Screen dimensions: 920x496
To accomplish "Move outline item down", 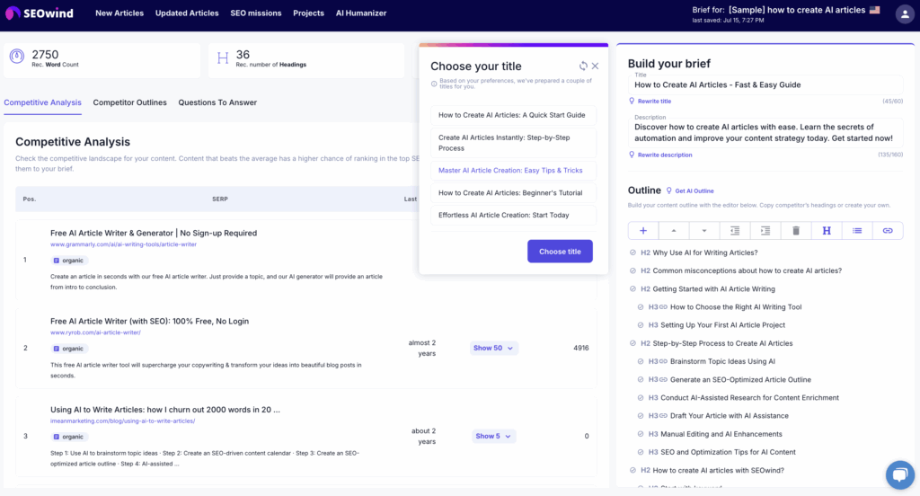I will click(704, 231).
